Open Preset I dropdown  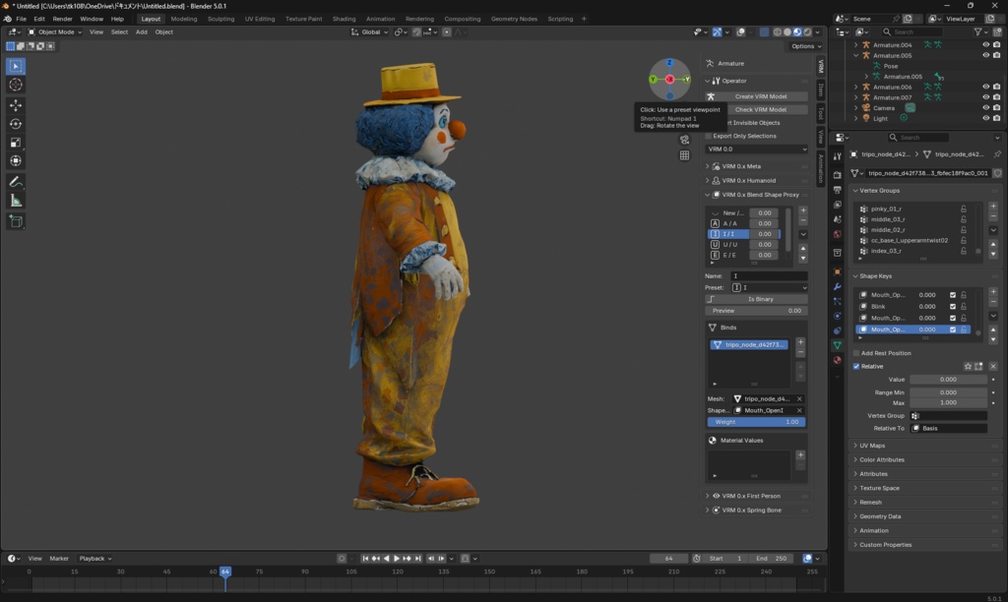click(769, 288)
